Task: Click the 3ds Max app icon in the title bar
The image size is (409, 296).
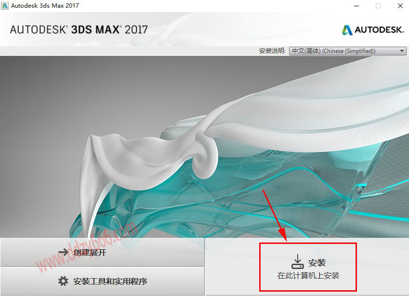Action: tap(4, 6)
